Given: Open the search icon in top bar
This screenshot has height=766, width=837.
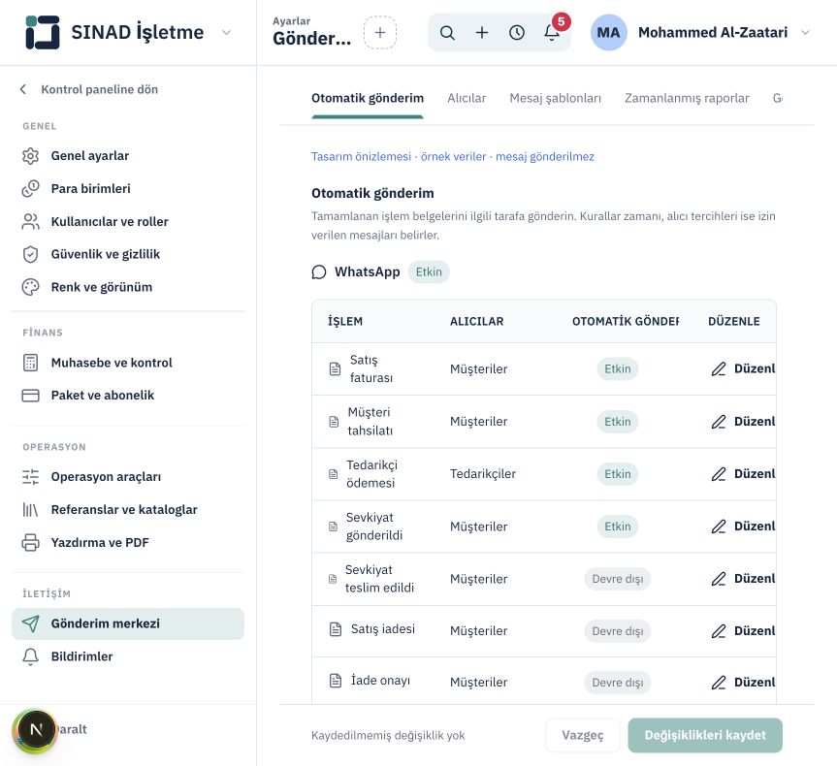Looking at the screenshot, I should [x=447, y=33].
